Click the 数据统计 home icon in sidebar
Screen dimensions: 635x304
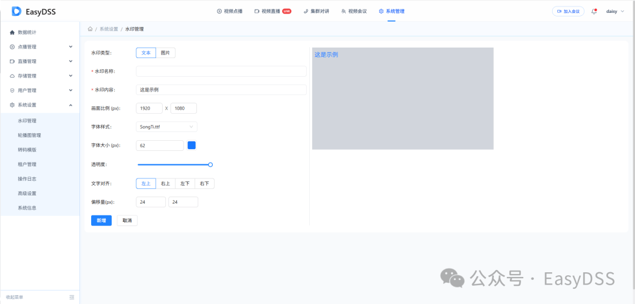point(12,32)
